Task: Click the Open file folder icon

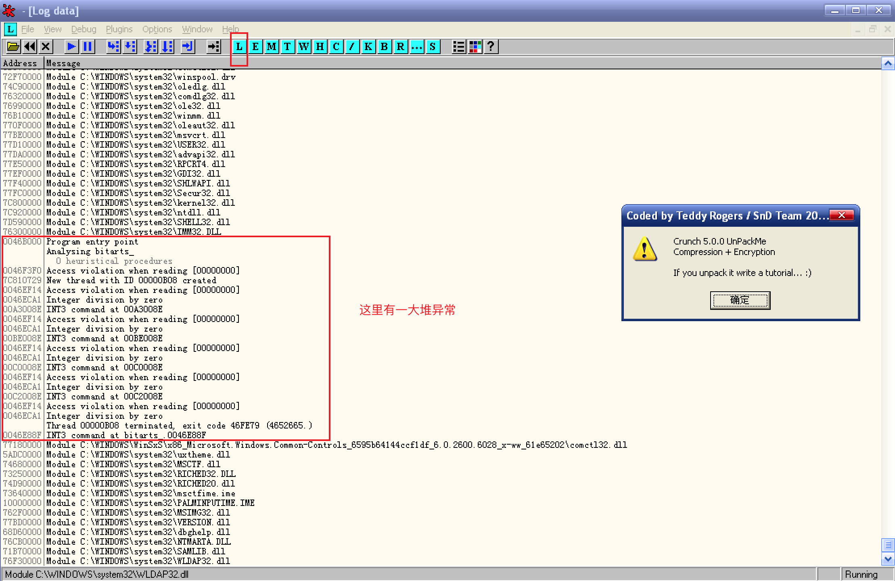Action: point(13,47)
